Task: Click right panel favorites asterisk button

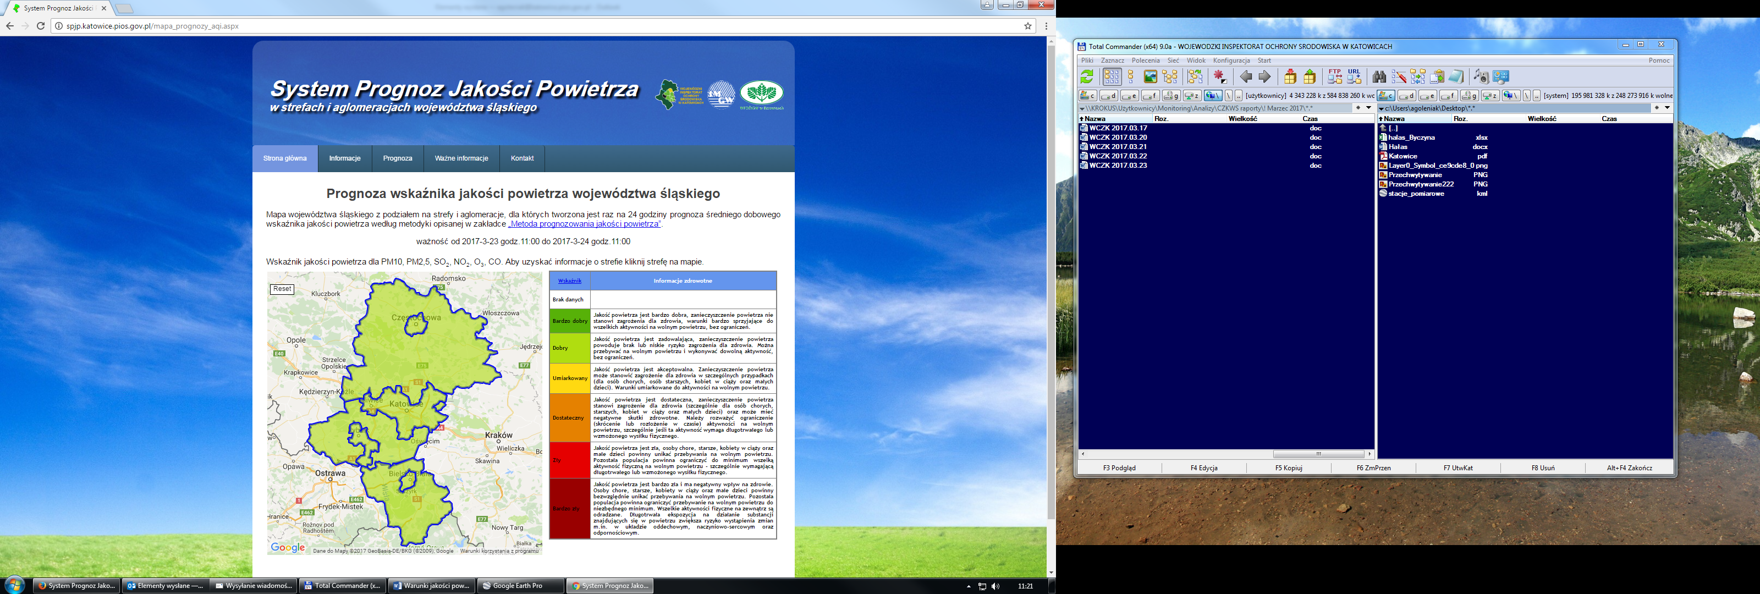Action: pos(1657,107)
